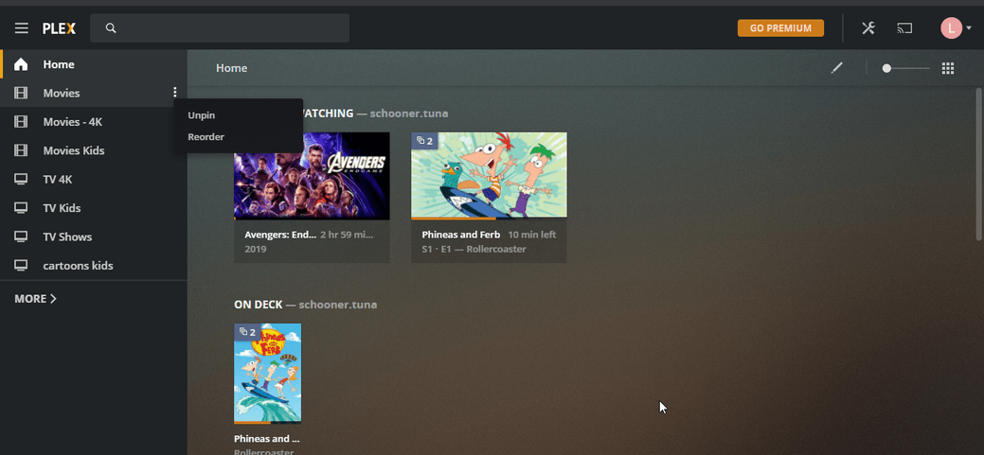This screenshot has width=984, height=455.
Task: Open the Movies - 4K library
Action: pos(94,122)
